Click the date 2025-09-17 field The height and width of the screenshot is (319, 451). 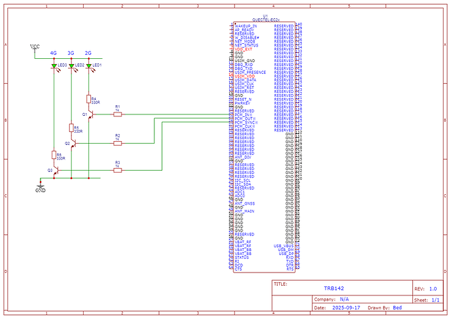[345, 307]
